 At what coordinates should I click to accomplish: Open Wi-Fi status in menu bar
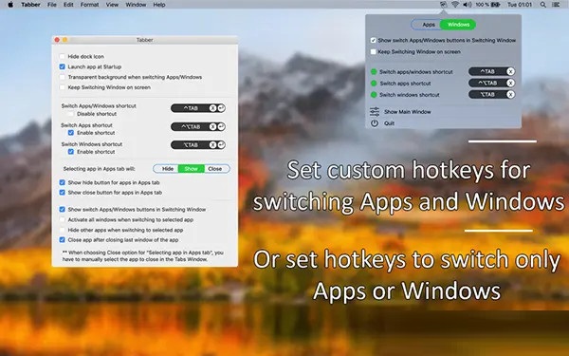tap(454, 5)
